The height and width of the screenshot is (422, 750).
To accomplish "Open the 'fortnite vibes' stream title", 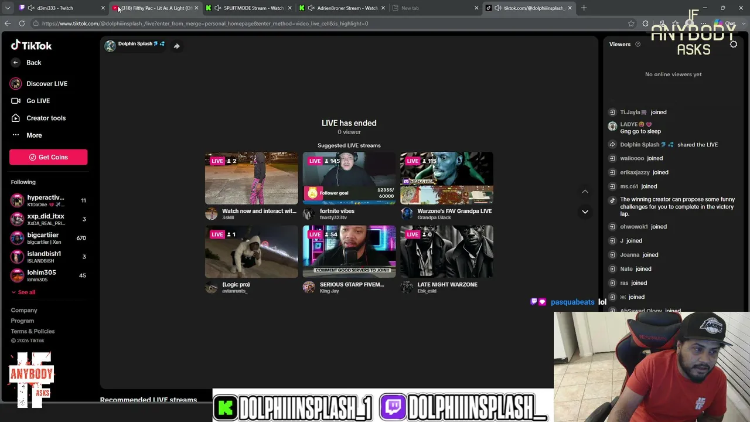I will tap(337, 211).
